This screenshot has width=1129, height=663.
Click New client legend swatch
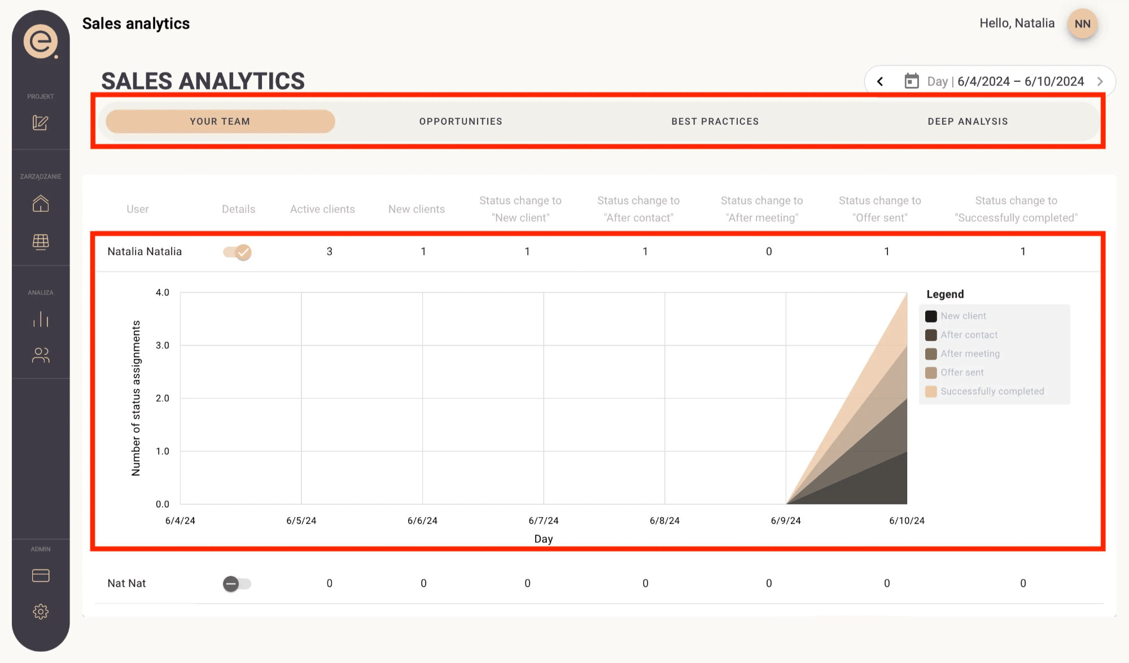pos(931,316)
